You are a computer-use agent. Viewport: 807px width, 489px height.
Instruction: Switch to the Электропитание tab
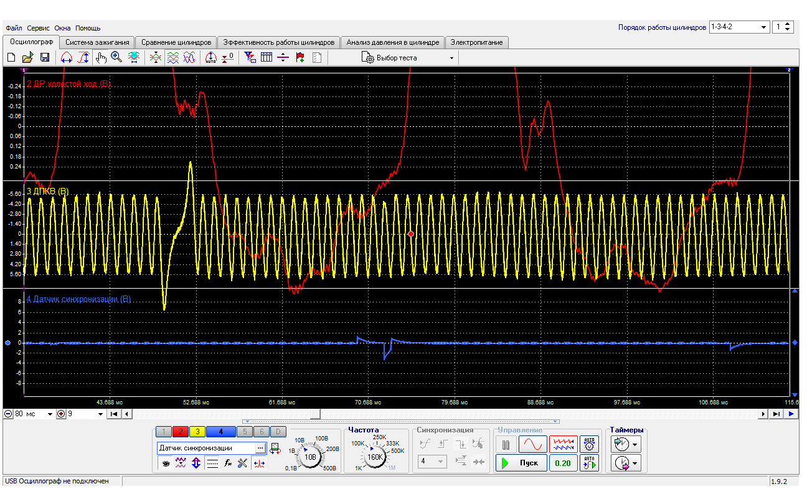click(477, 42)
